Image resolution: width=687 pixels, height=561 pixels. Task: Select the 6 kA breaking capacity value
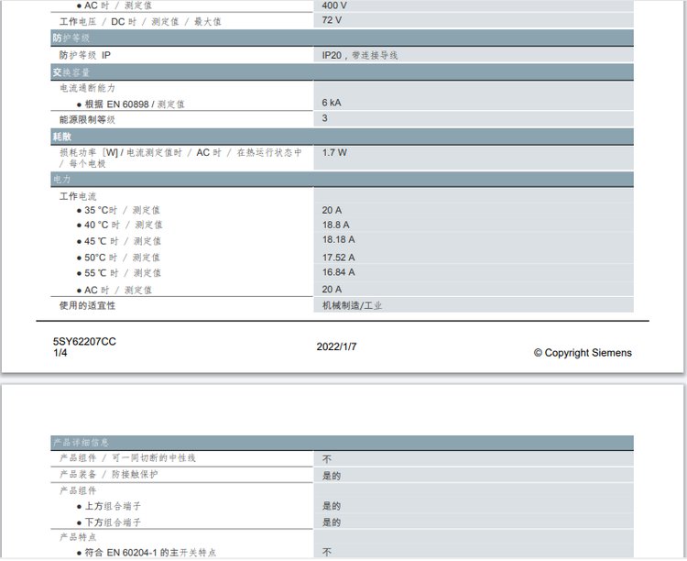click(332, 103)
